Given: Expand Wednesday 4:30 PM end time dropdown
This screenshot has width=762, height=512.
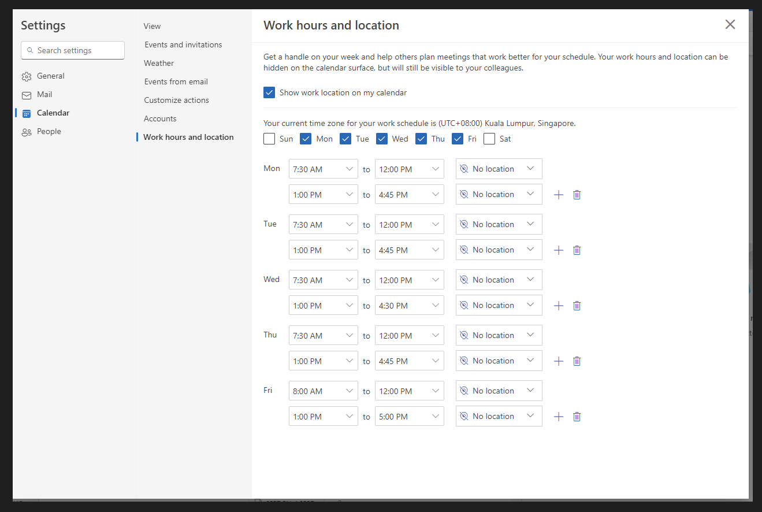Looking at the screenshot, I should (x=409, y=306).
